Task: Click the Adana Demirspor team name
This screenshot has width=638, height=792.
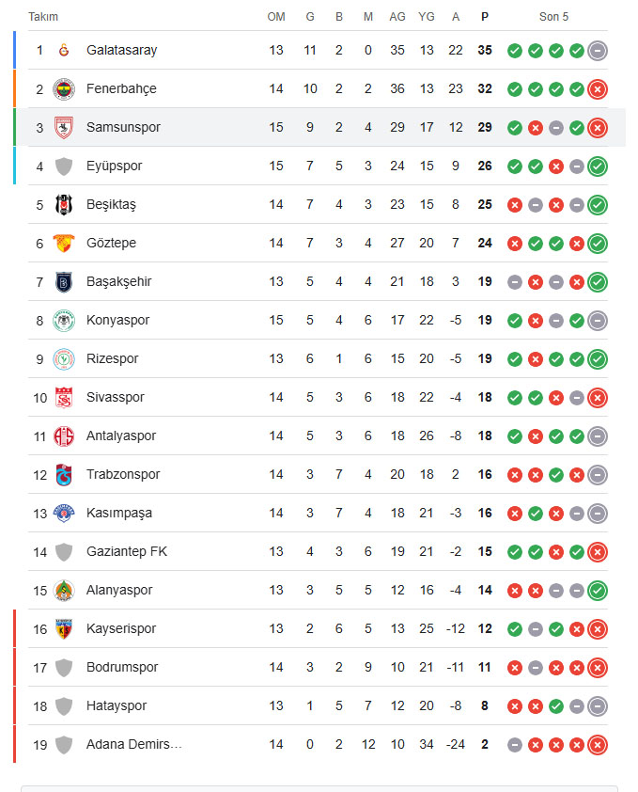Action: click(133, 744)
